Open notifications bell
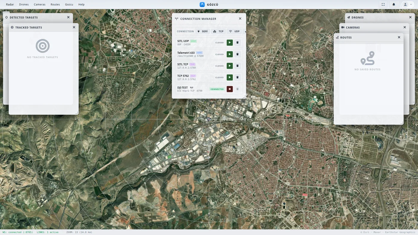Image resolution: width=418 pixels, height=235 pixels. pos(394,4)
